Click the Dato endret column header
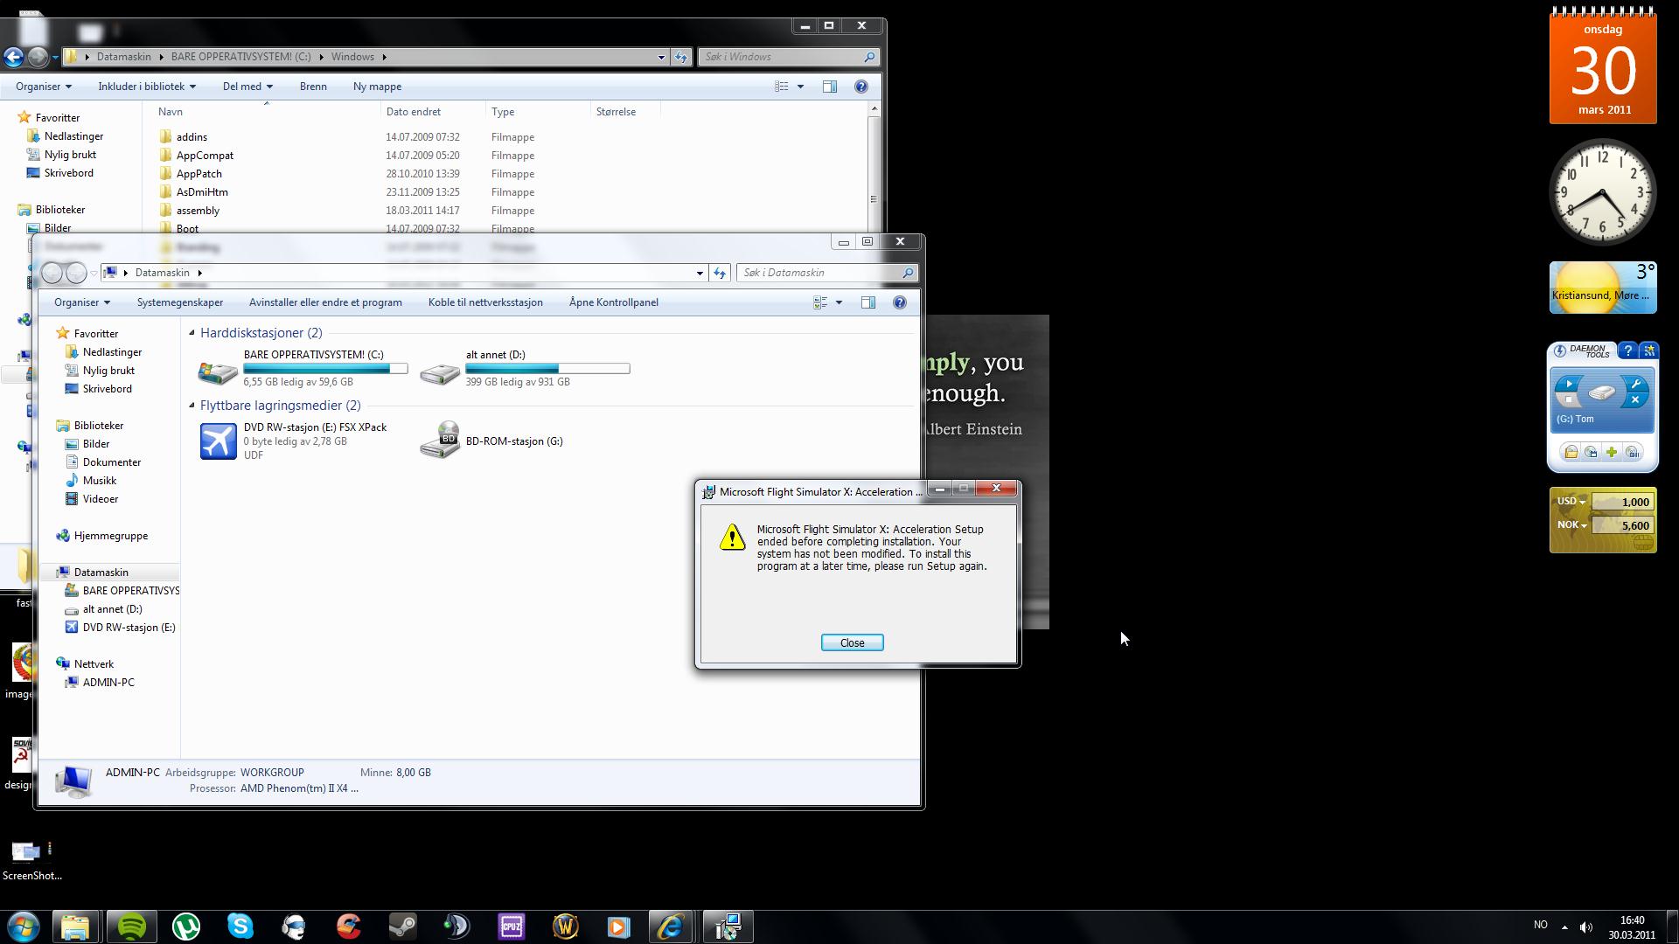 [433, 112]
